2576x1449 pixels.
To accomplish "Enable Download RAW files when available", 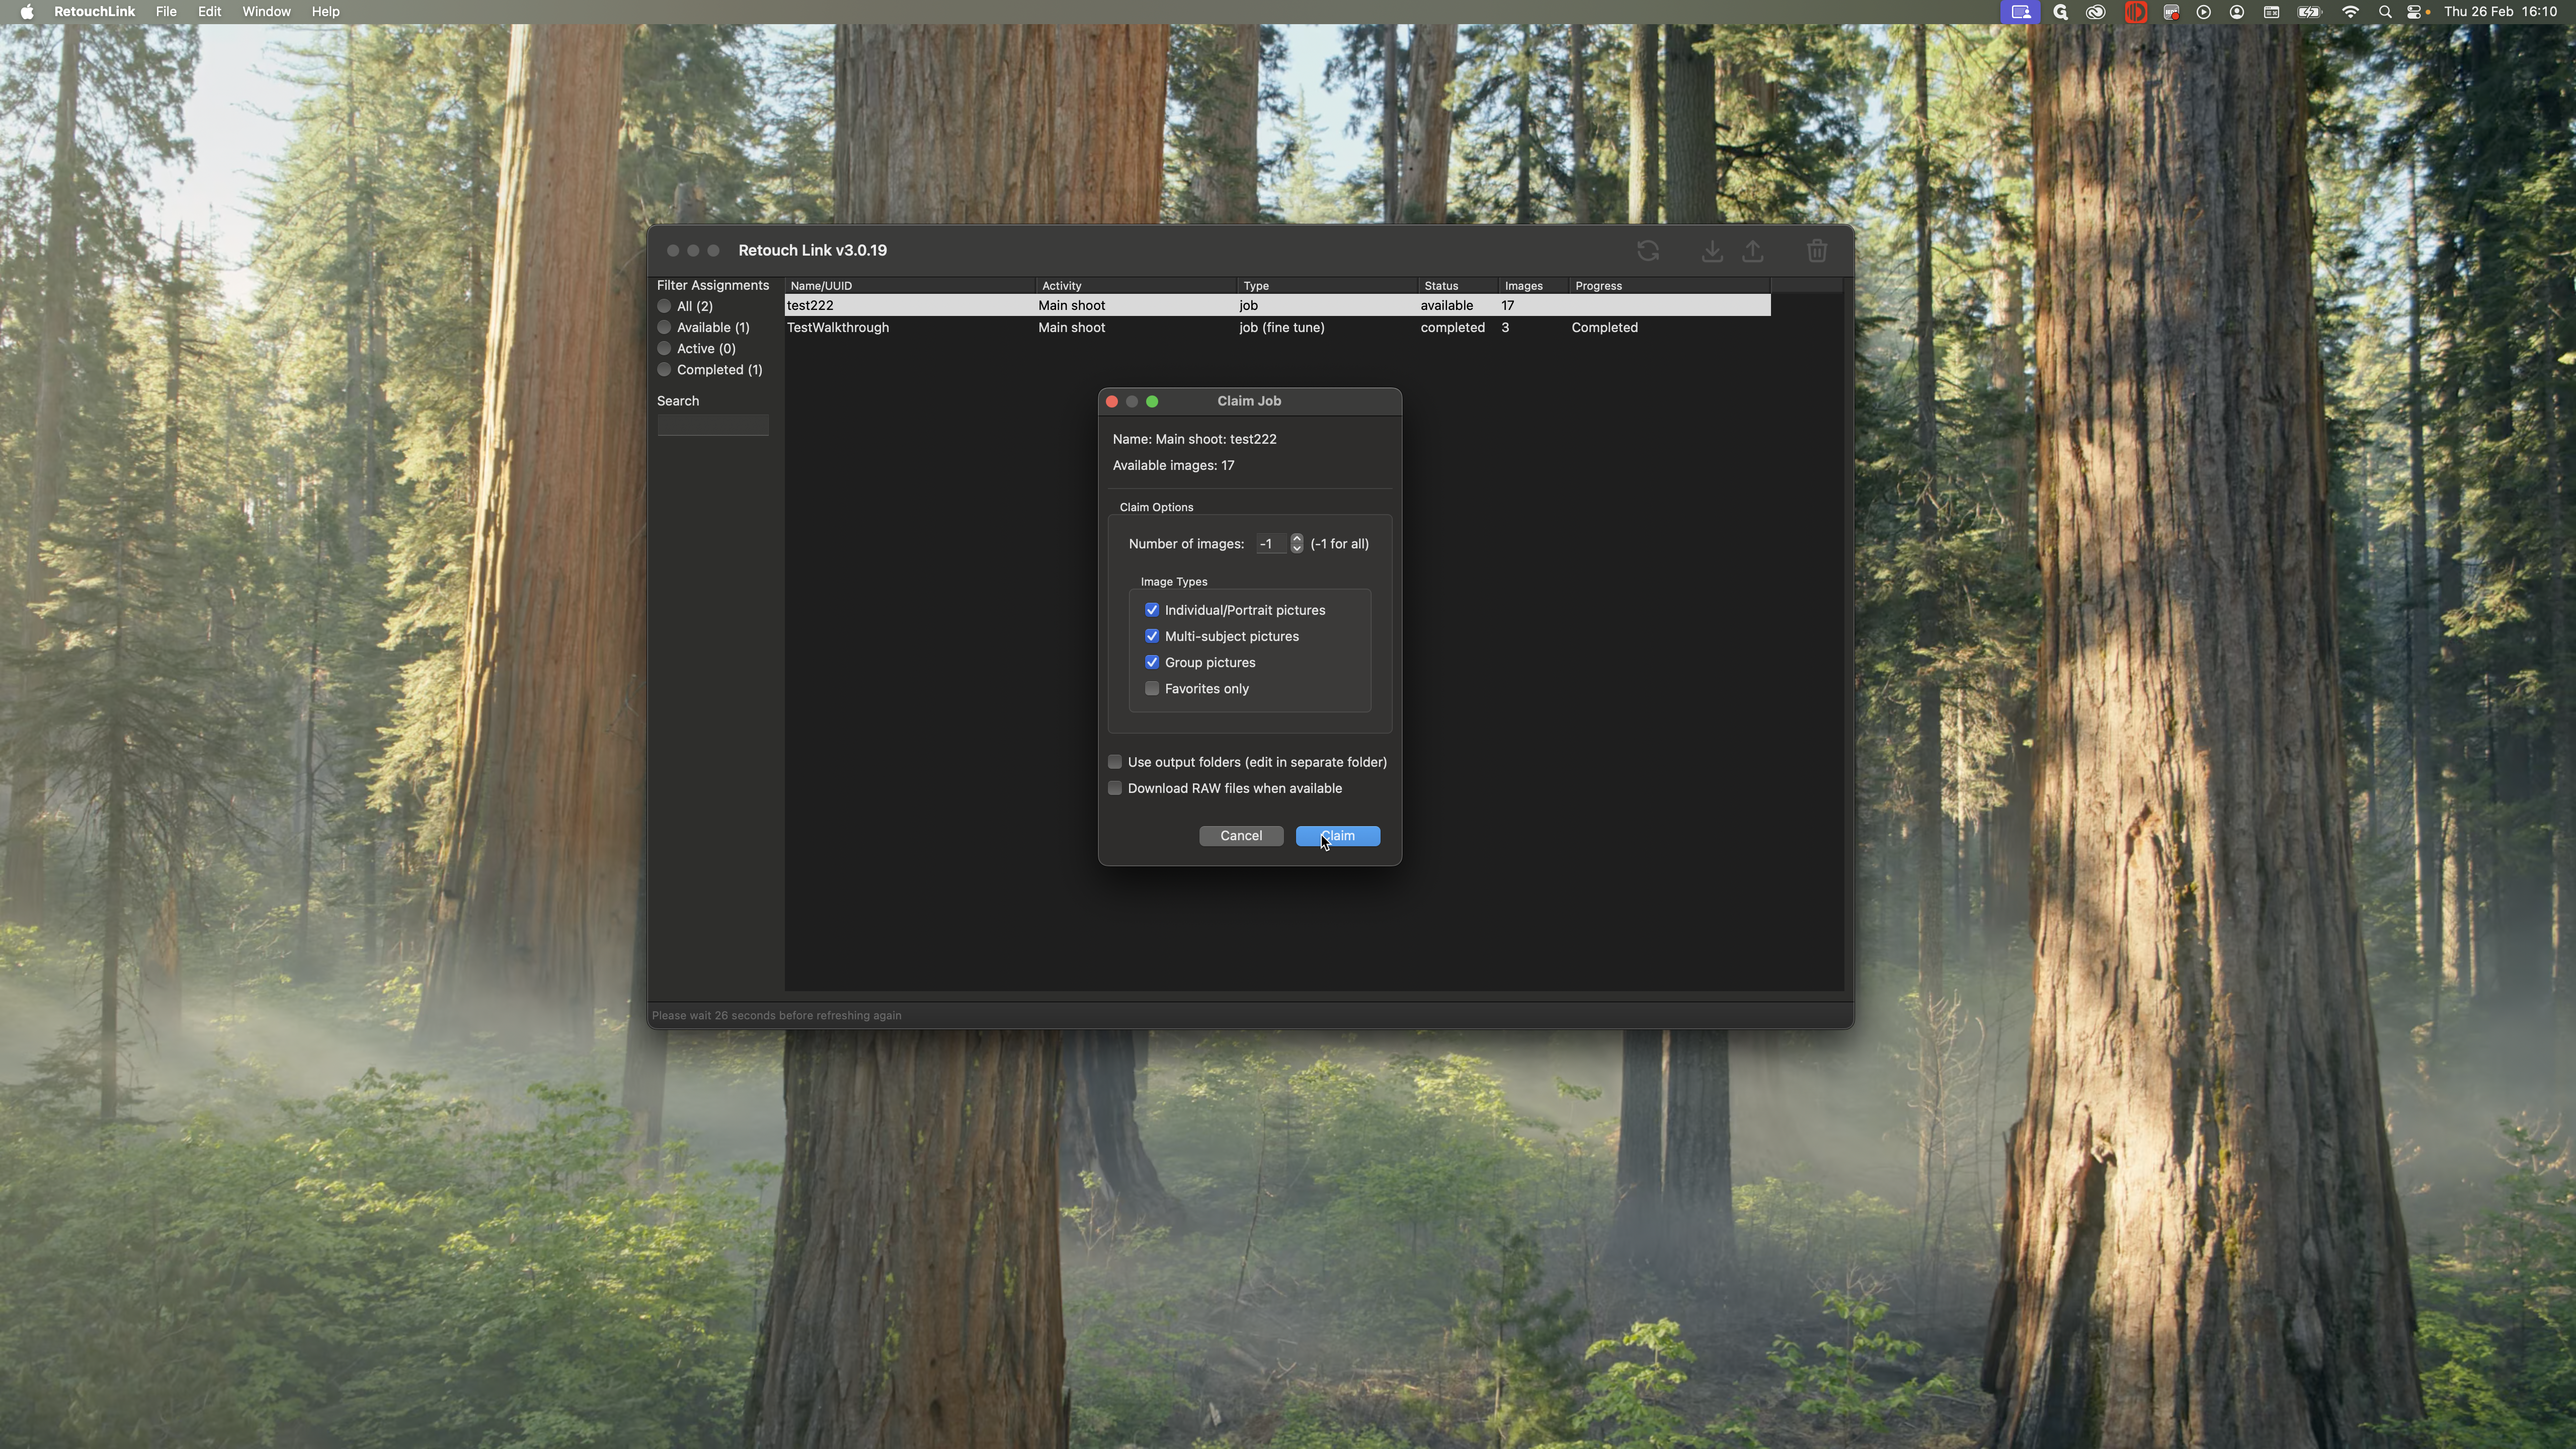I will pyautogui.click(x=1115, y=788).
